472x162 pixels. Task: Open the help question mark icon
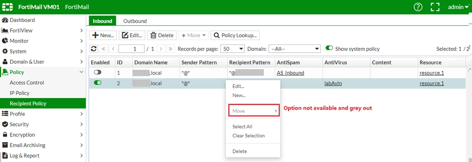click(418, 7)
